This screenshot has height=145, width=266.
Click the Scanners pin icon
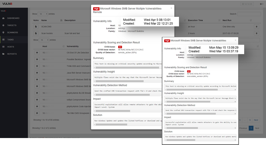coord(3,32)
